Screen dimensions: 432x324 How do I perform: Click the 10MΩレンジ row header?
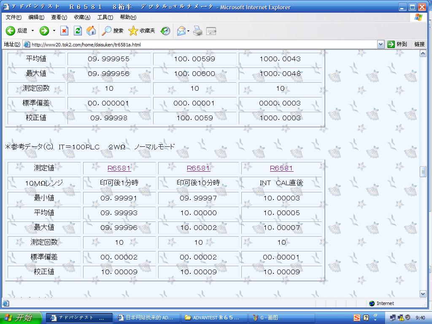[x=44, y=183]
